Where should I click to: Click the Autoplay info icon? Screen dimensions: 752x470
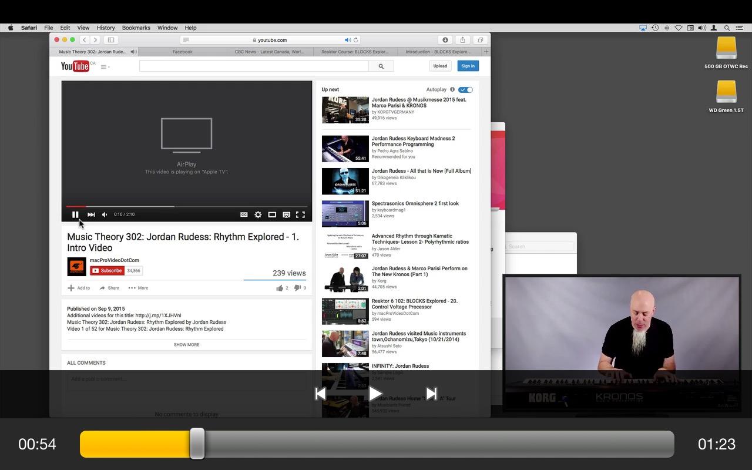coord(452,90)
